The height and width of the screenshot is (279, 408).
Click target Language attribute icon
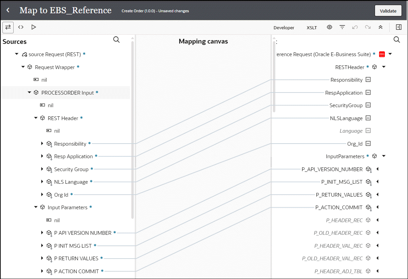[x=368, y=131]
